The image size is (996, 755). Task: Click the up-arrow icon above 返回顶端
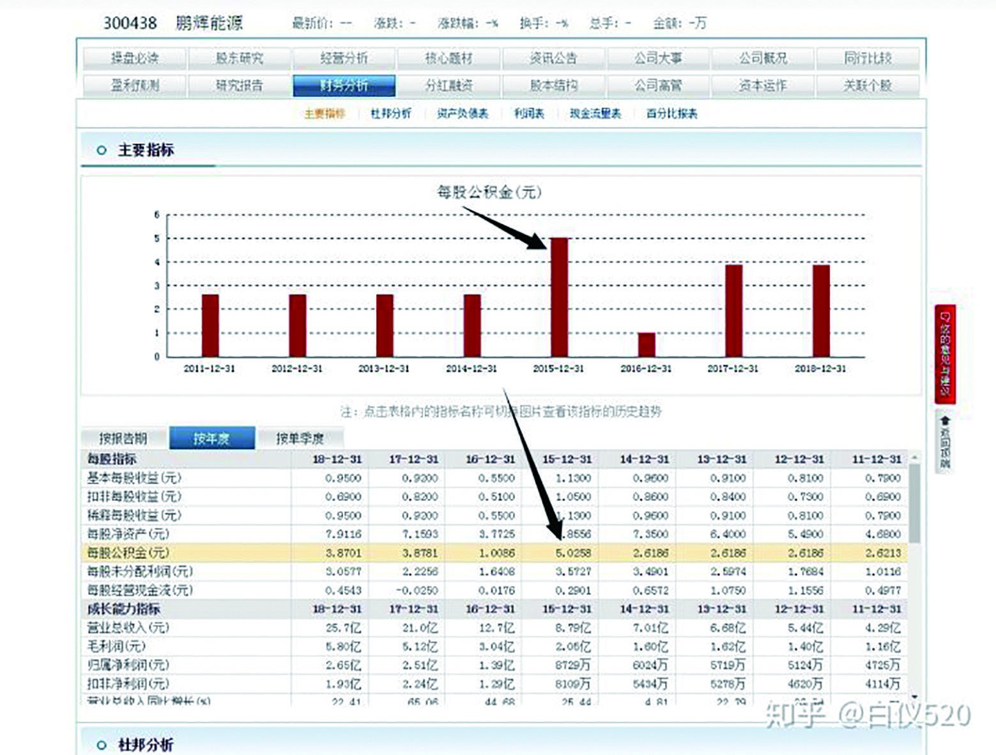946,420
